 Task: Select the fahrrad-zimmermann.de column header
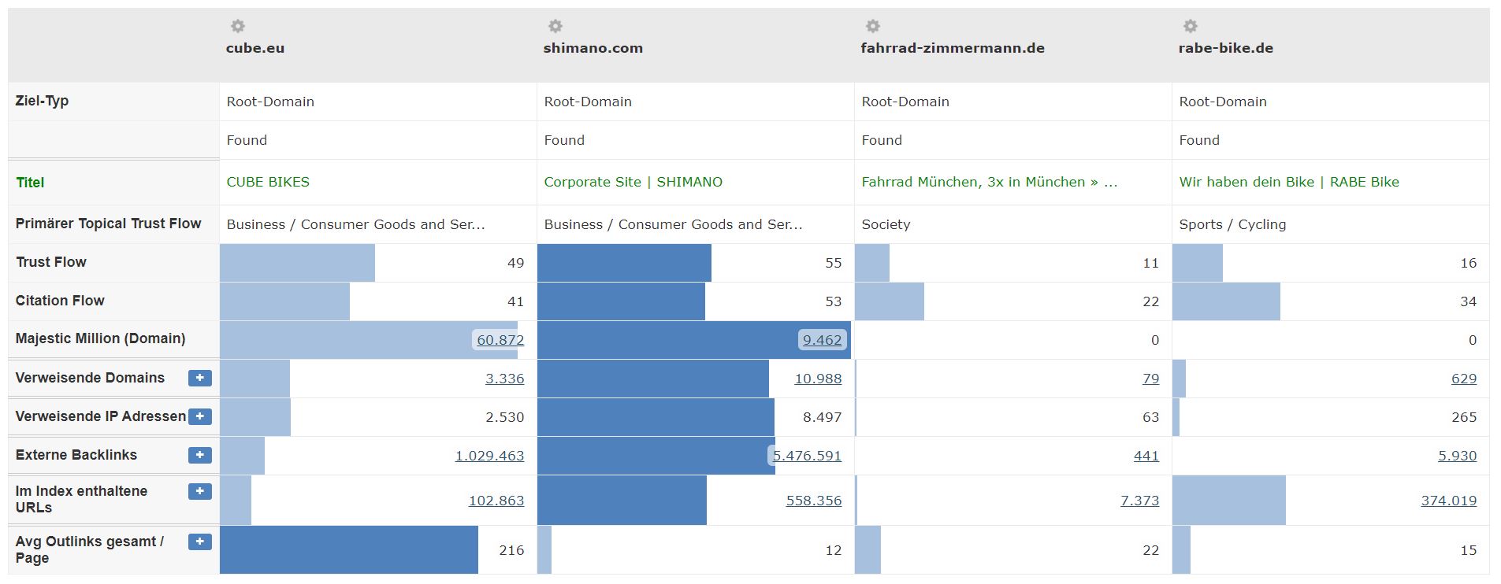pos(953,48)
